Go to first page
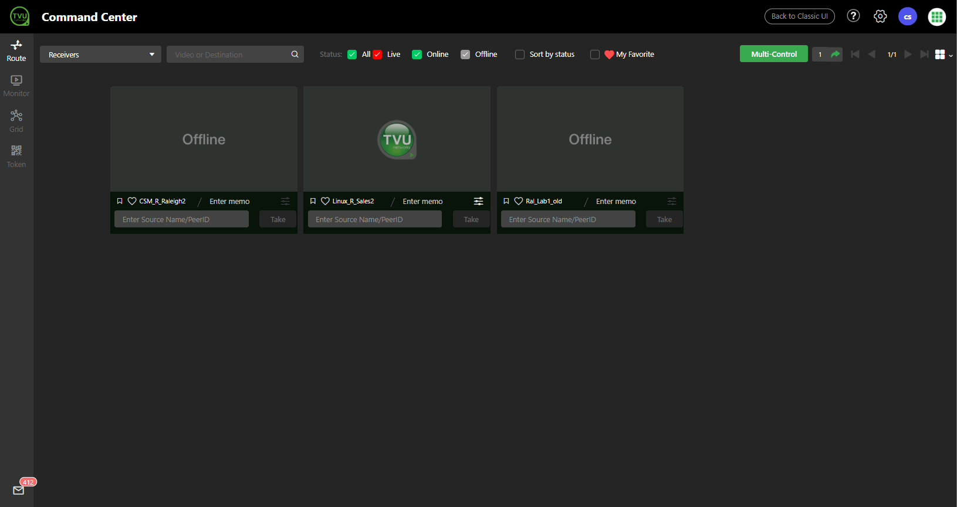 click(855, 55)
